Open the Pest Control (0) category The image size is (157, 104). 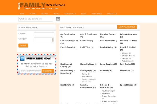pos(127,64)
